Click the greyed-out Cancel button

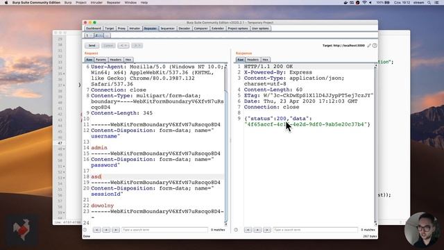pyautogui.click(x=108, y=45)
